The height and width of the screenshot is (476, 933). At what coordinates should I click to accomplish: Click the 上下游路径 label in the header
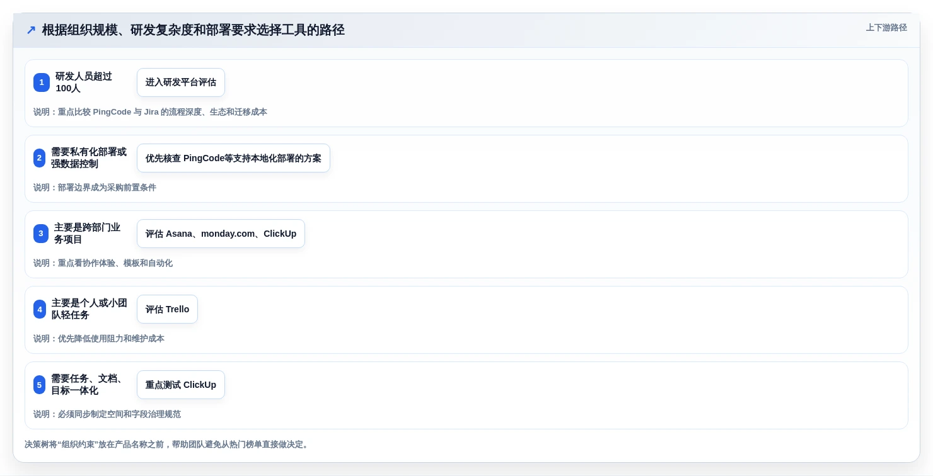tap(886, 28)
